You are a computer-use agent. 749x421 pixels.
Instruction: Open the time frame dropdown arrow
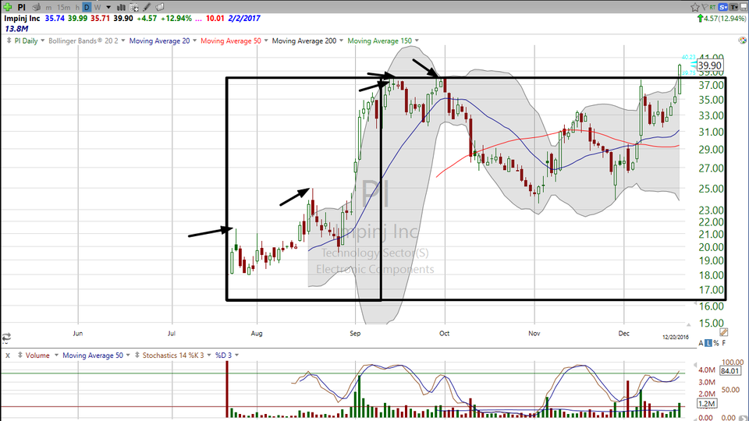point(108,8)
